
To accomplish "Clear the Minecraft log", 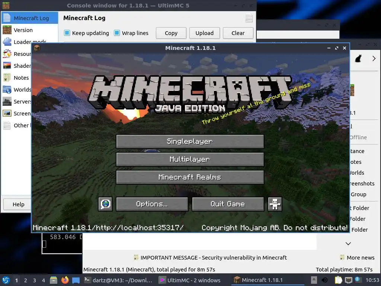I will pyautogui.click(x=238, y=33).
